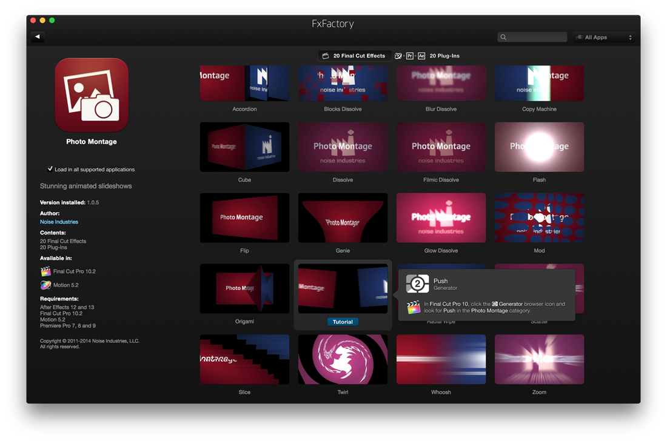This screenshot has height=441, width=667.
Task: Click the Motion icon beside Plug-Ins tab
Action: coord(398,56)
